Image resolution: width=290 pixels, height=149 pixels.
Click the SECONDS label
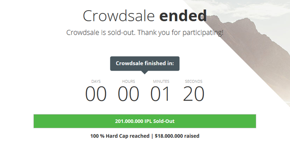(193, 82)
